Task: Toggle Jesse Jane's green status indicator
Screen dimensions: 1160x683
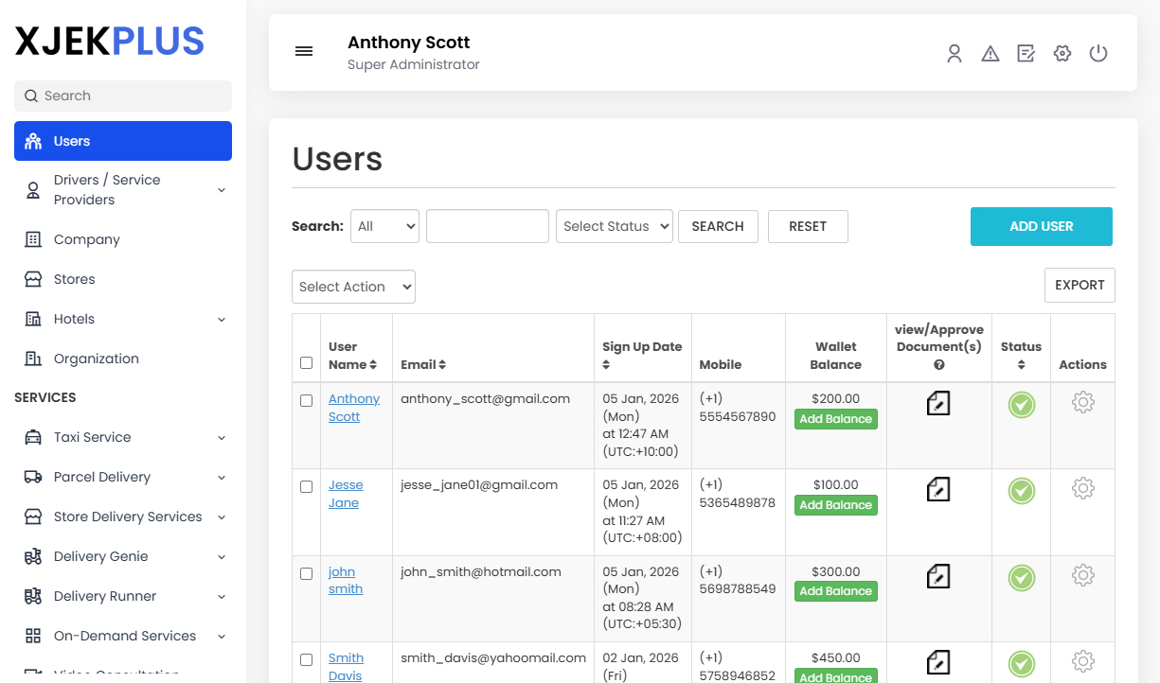Action: tap(1021, 491)
